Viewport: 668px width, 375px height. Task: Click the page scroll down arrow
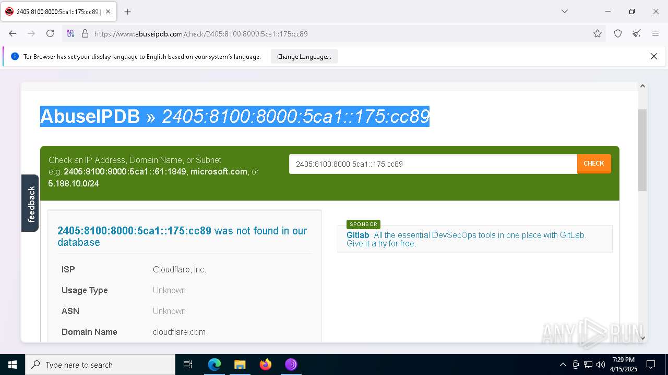642,337
